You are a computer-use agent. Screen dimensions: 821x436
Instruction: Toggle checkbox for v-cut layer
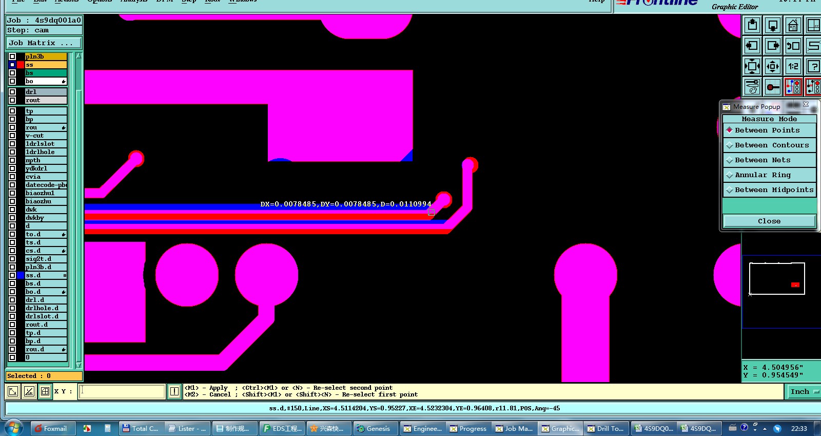[12, 136]
